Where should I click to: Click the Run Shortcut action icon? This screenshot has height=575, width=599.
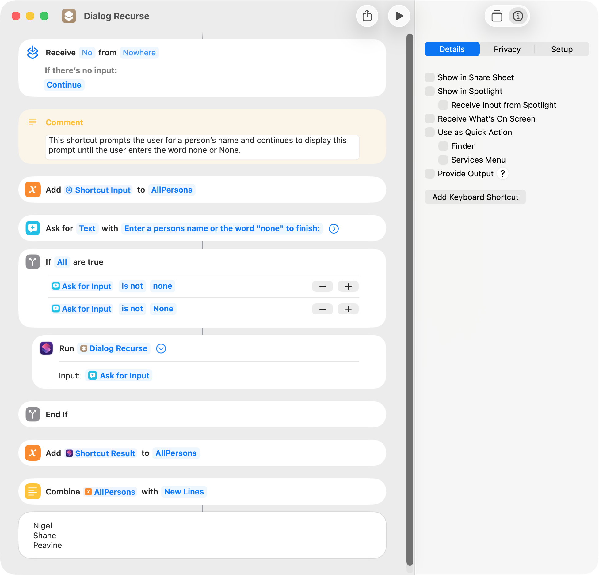point(46,348)
